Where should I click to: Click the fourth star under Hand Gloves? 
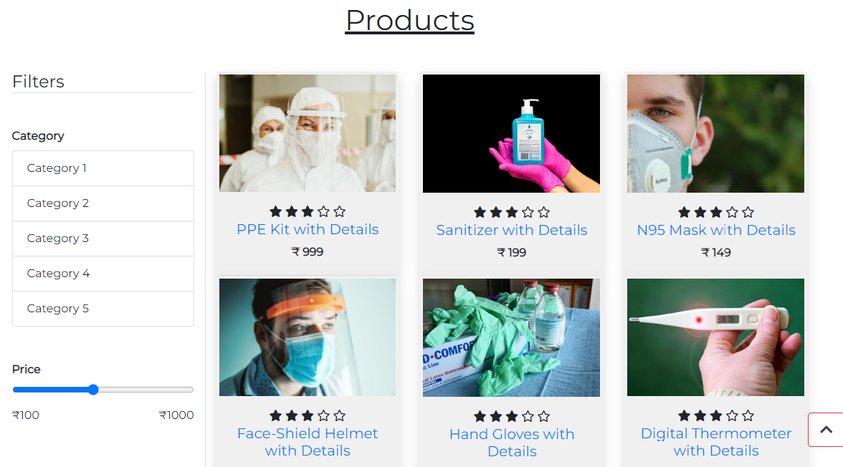528,416
